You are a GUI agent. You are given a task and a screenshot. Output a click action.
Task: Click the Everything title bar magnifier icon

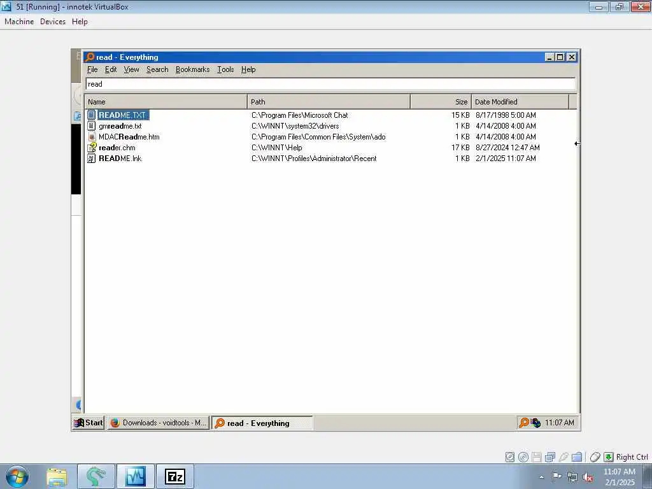[x=90, y=57]
